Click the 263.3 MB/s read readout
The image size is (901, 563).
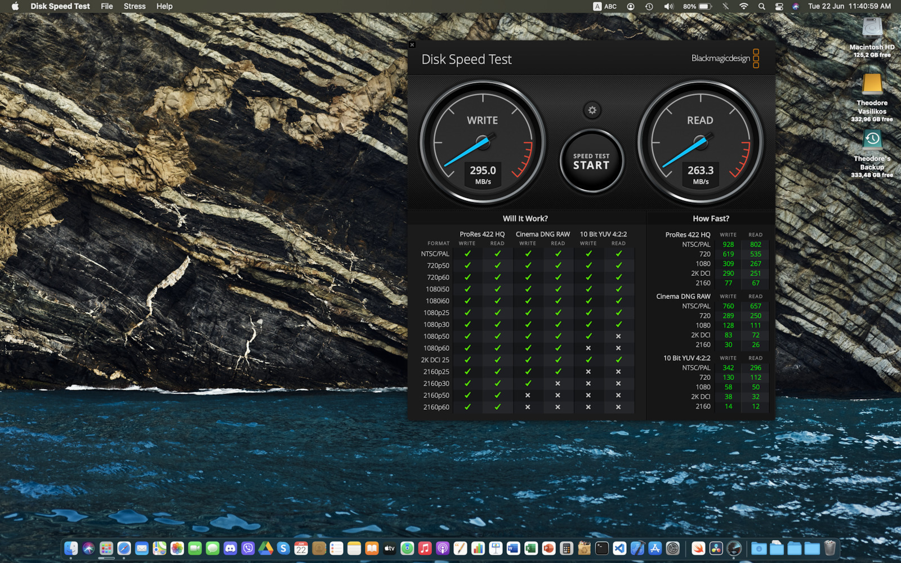point(701,174)
